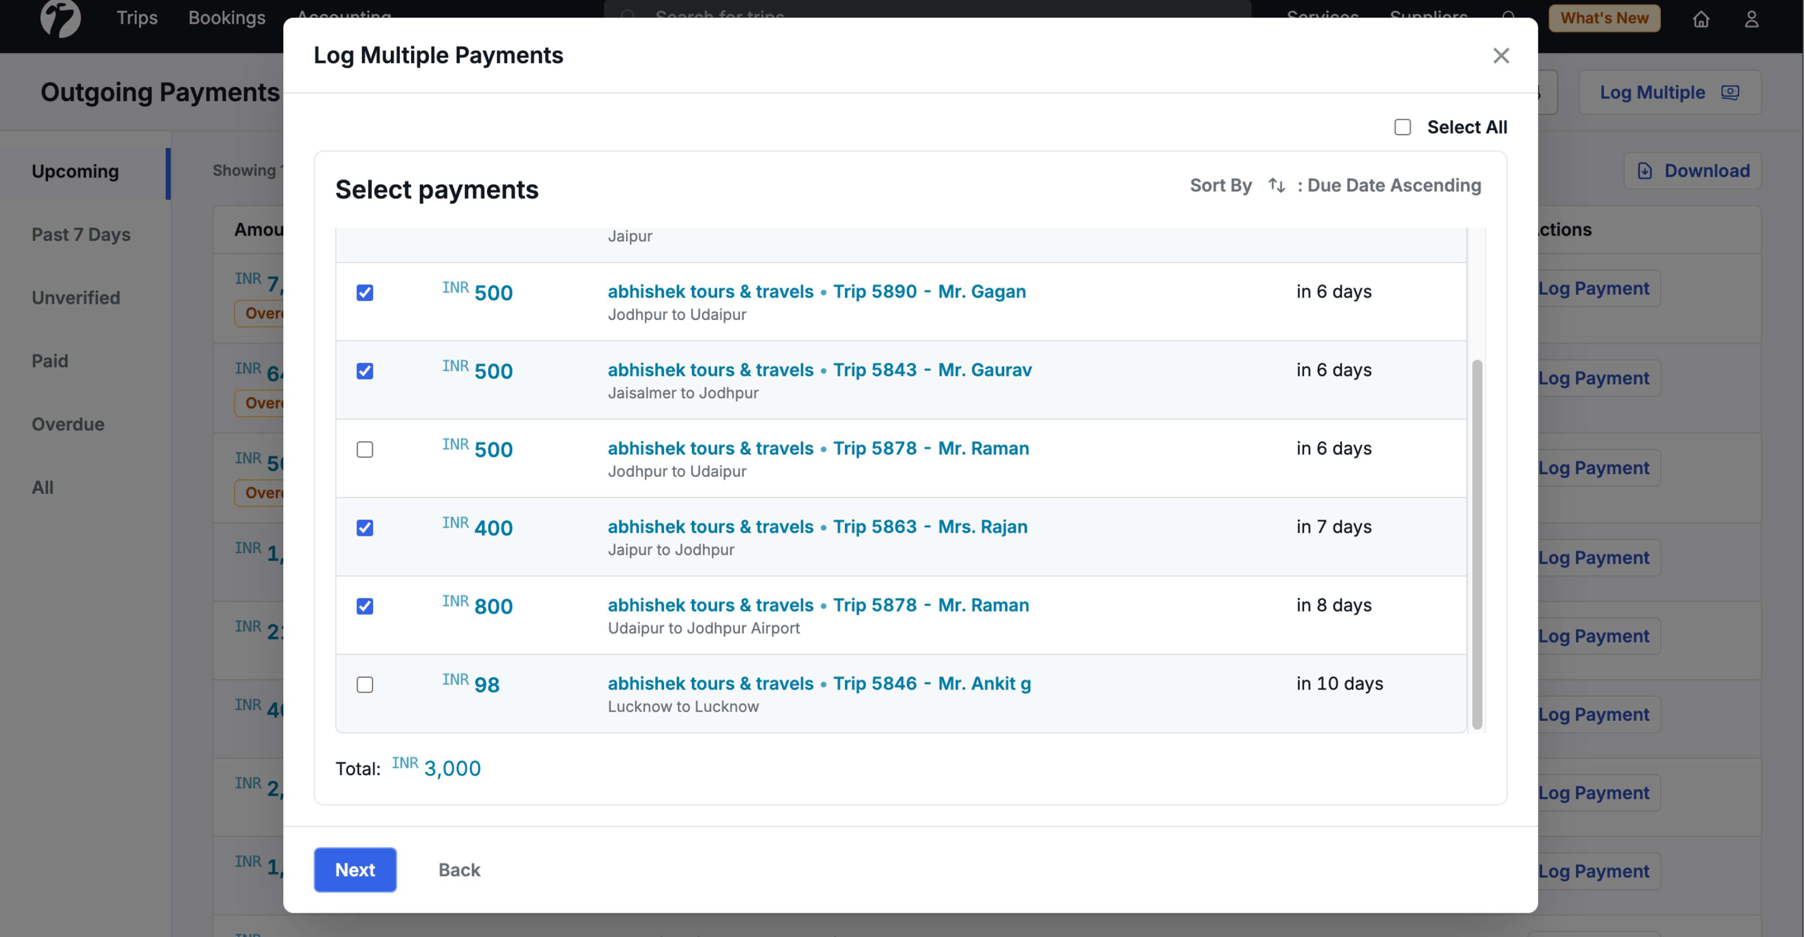Screen dimensions: 1805x937
Task: Uncheck the Trip 5890 Mr. Gagan payment
Action: (x=364, y=292)
